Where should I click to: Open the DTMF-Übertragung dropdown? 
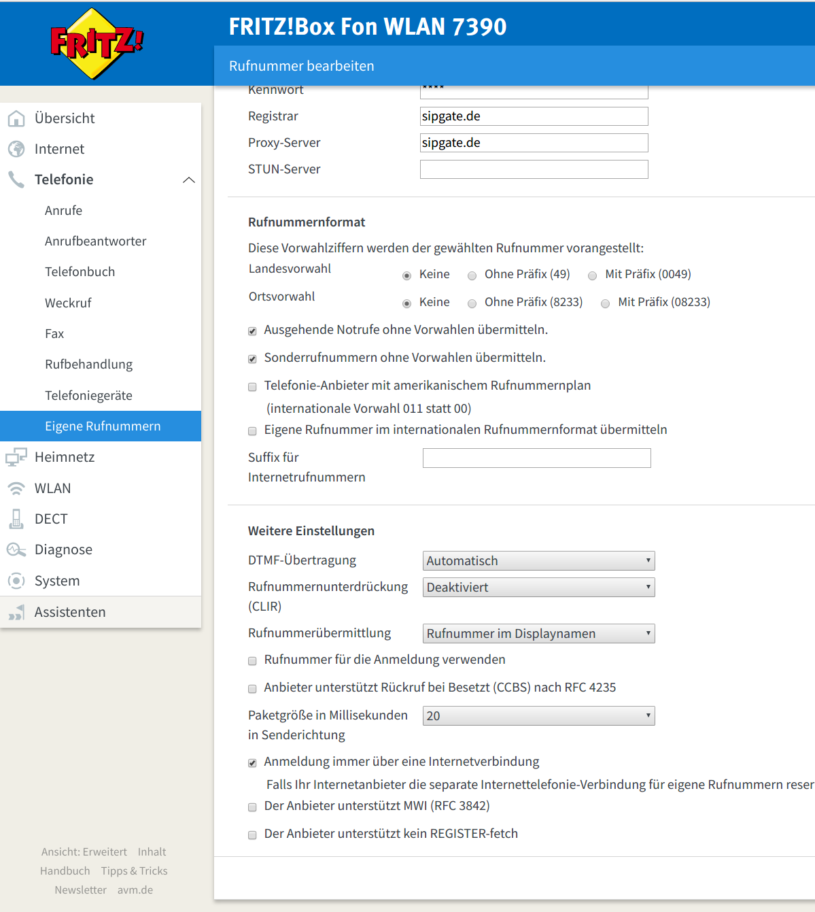539,560
